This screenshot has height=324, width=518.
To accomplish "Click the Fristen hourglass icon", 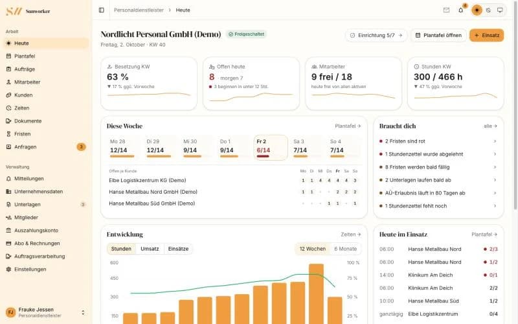I will 8,134.
